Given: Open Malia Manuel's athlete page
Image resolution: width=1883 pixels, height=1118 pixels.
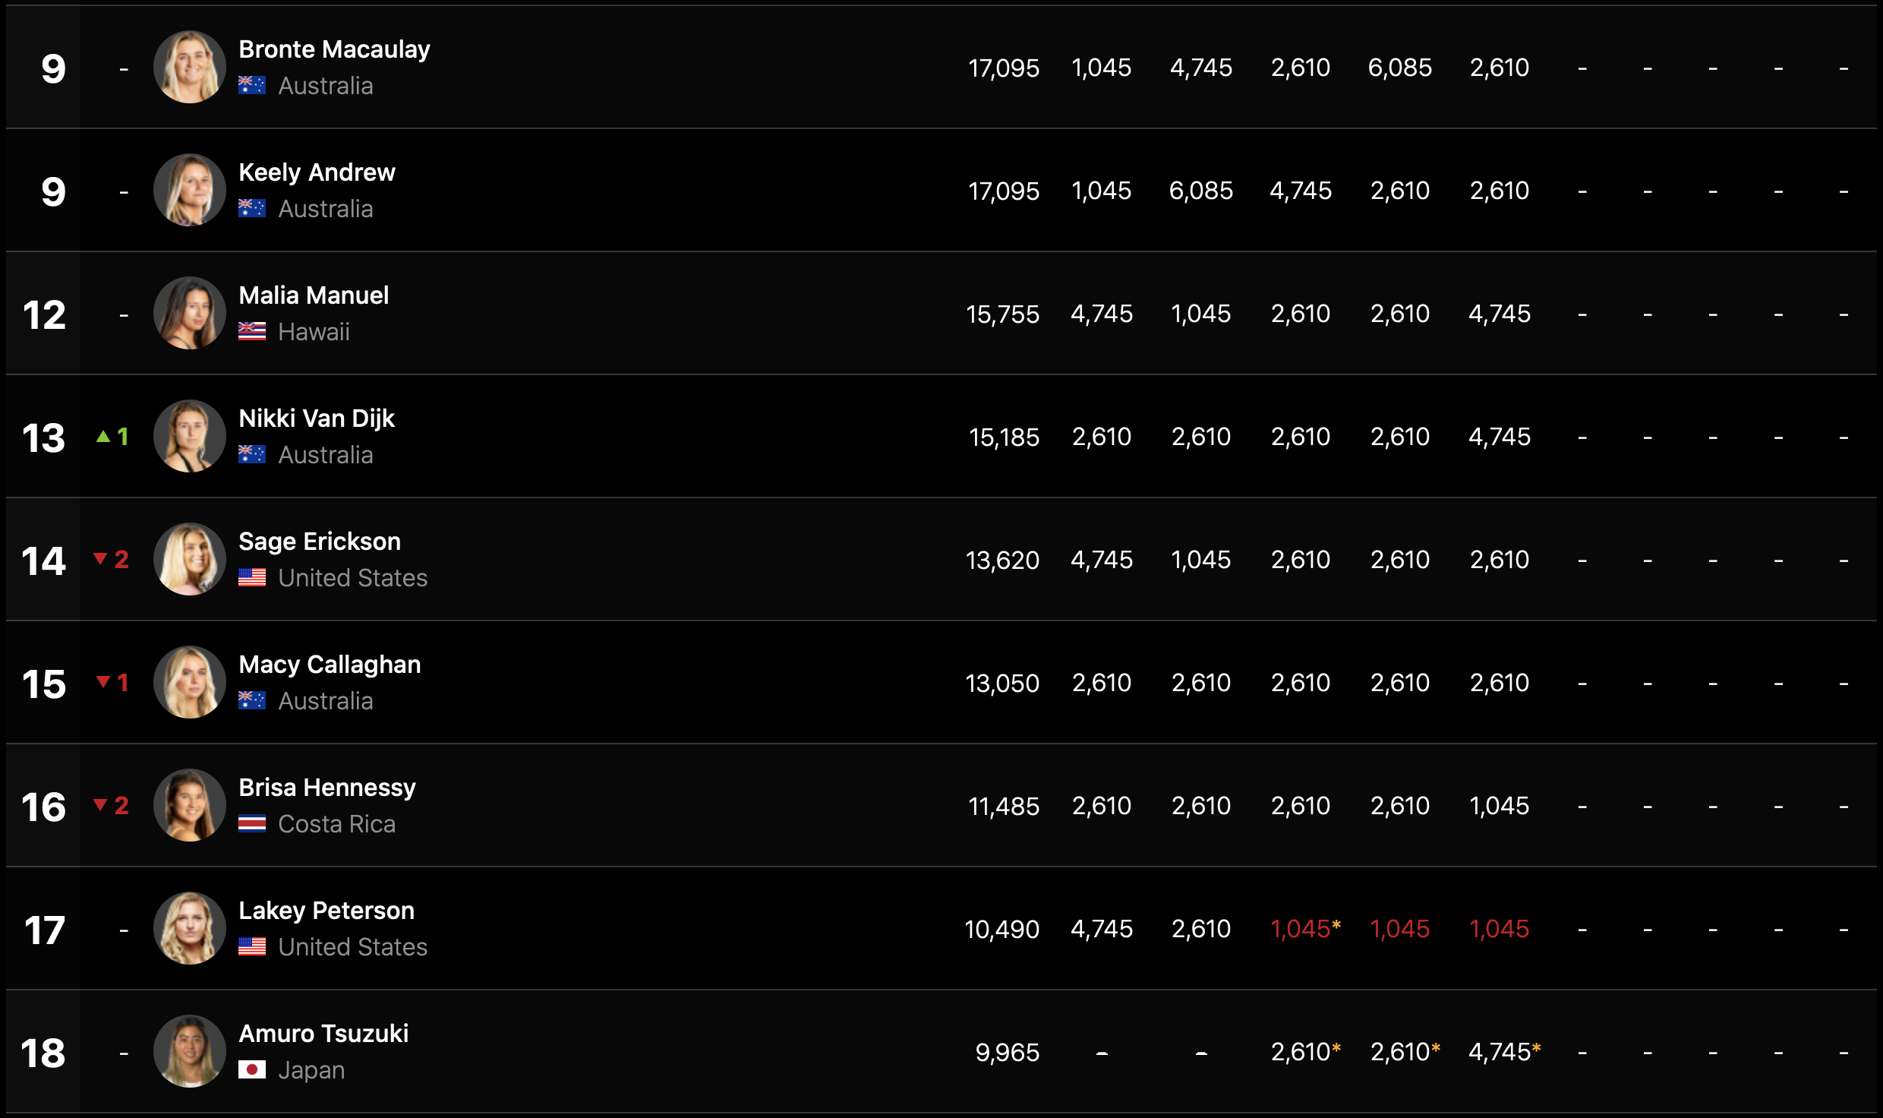Looking at the screenshot, I should tap(314, 295).
